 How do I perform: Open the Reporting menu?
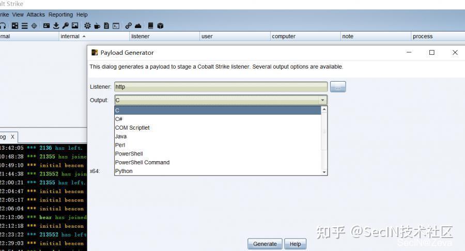[x=60, y=14]
